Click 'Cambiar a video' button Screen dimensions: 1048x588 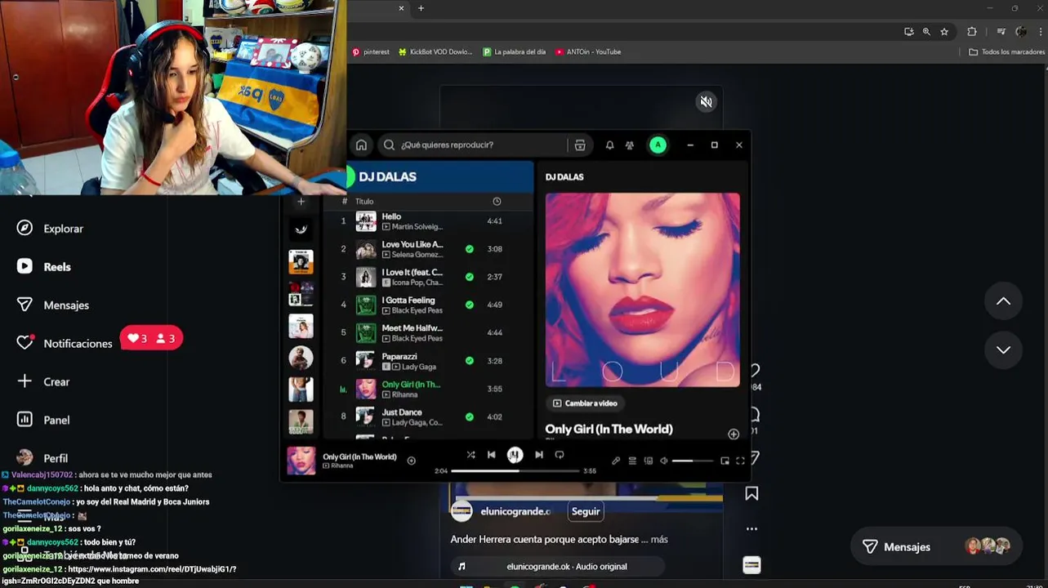[585, 403]
